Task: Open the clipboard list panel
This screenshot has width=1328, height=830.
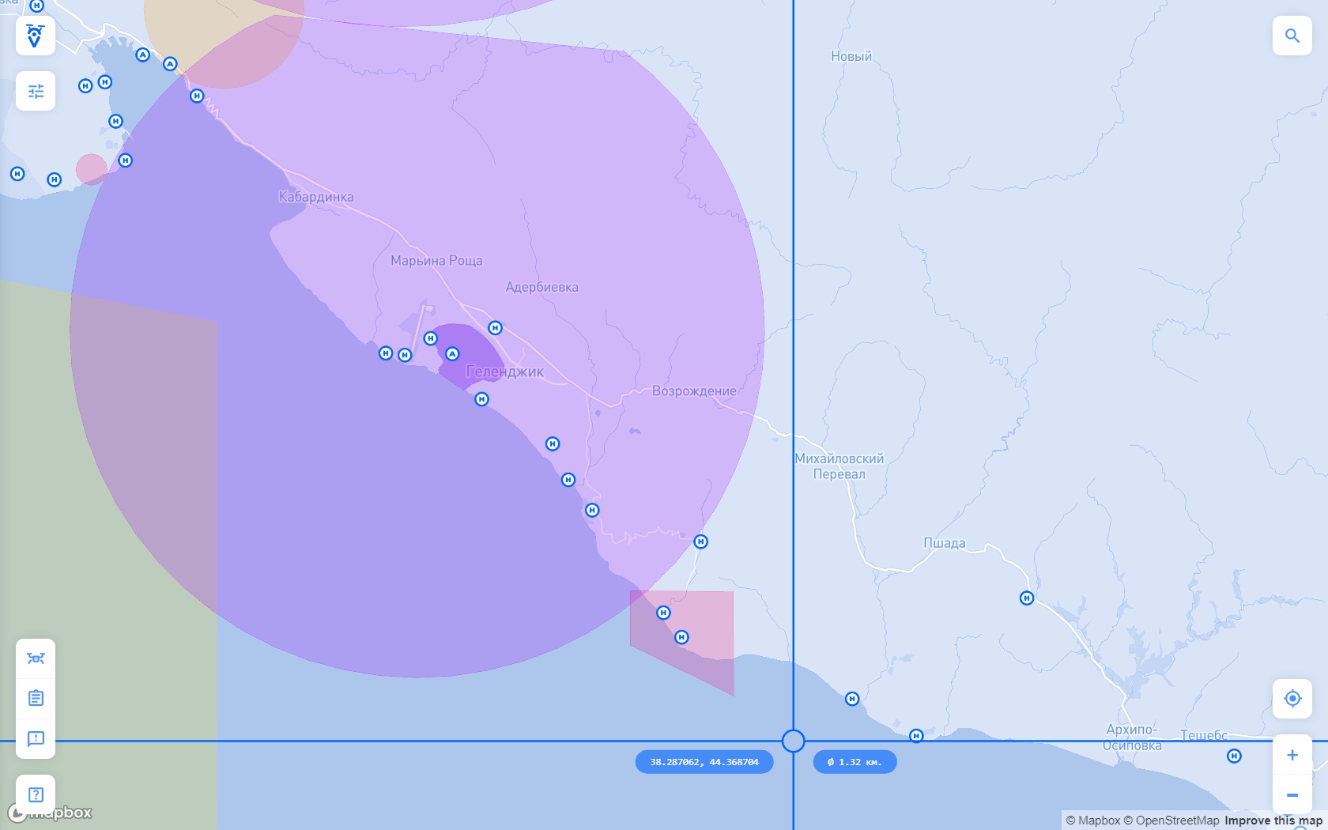Action: tap(36, 698)
